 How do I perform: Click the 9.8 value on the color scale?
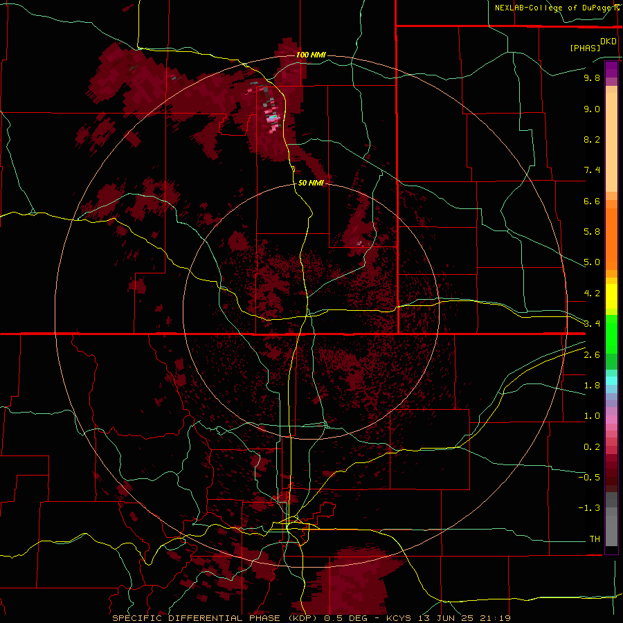592,78
